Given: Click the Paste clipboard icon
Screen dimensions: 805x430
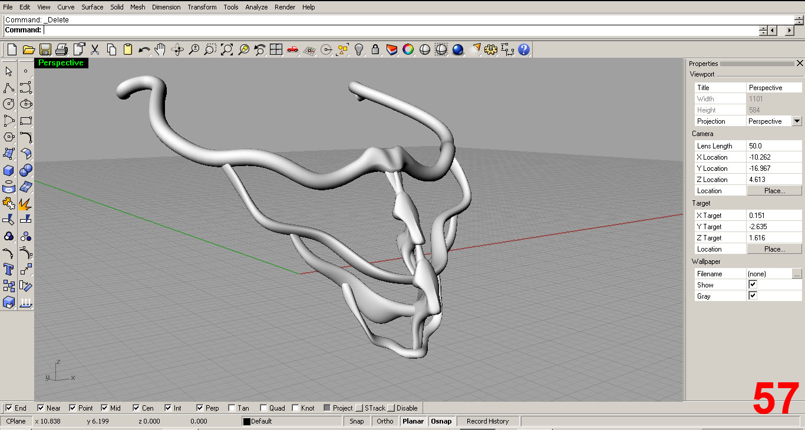Looking at the screenshot, I should (x=128, y=50).
